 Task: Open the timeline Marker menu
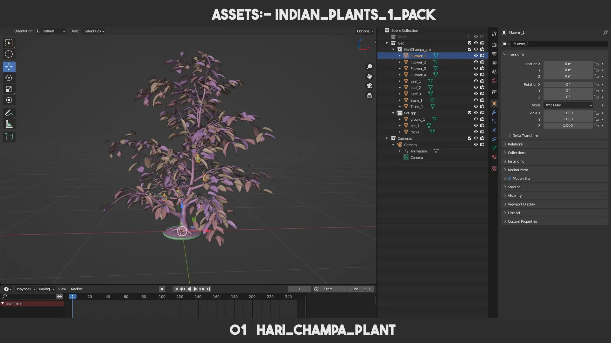click(x=76, y=289)
